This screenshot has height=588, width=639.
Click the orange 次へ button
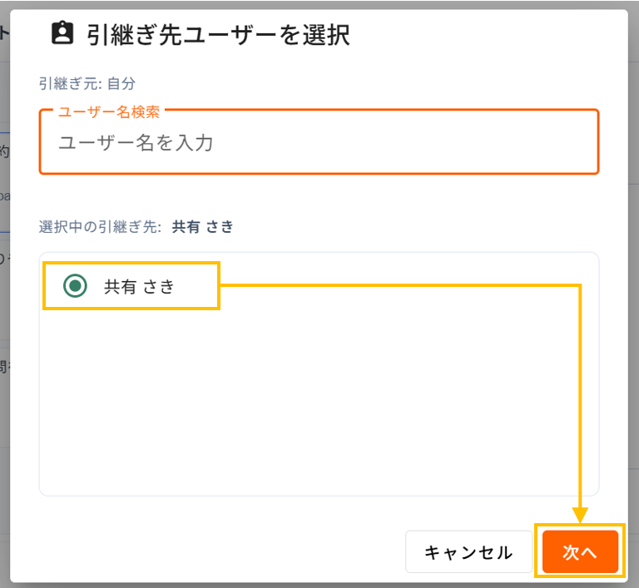tap(580, 551)
